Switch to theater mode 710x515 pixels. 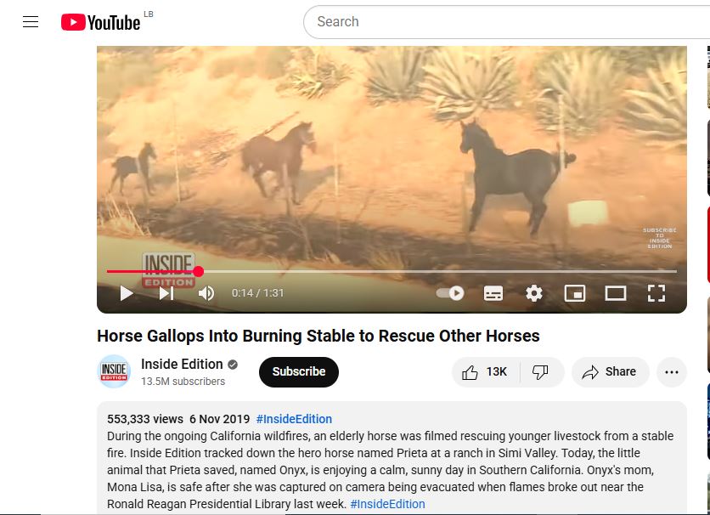(x=616, y=293)
